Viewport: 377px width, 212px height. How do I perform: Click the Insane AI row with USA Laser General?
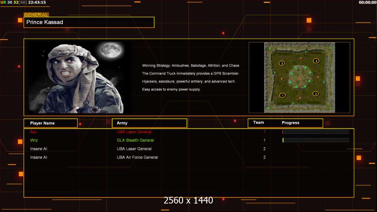(189, 149)
